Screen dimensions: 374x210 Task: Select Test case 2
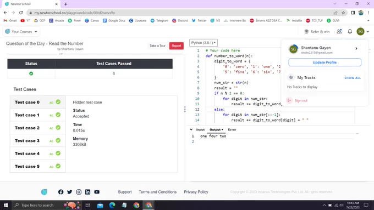click(x=38, y=128)
